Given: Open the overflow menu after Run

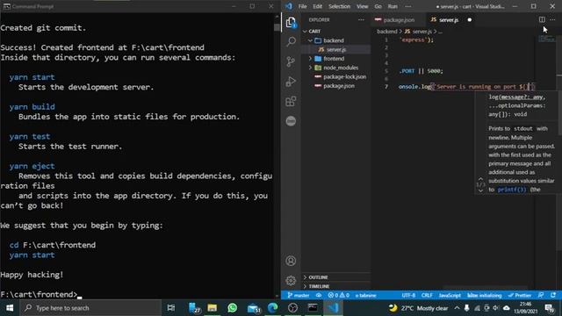Looking at the screenshot, I should [407, 6].
